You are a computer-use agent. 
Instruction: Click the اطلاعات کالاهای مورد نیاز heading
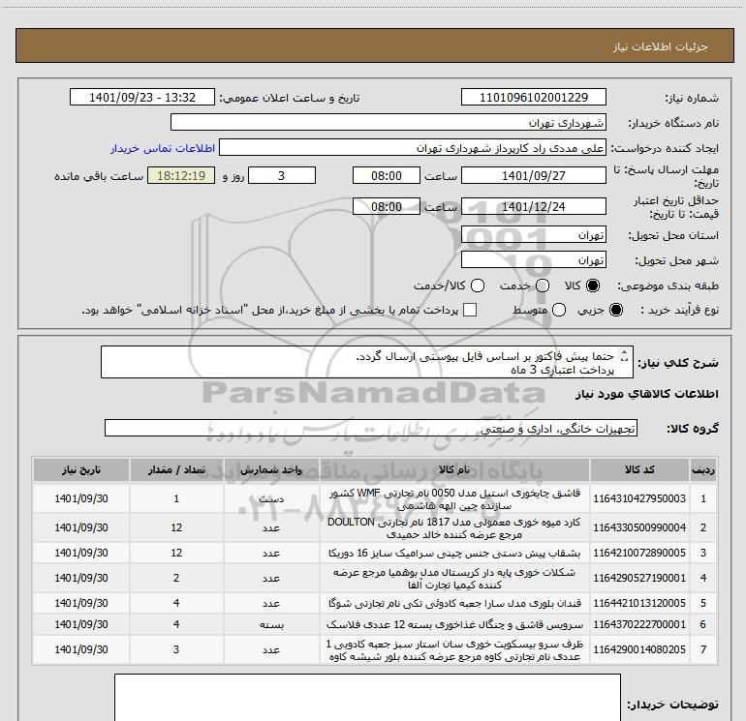point(646,394)
